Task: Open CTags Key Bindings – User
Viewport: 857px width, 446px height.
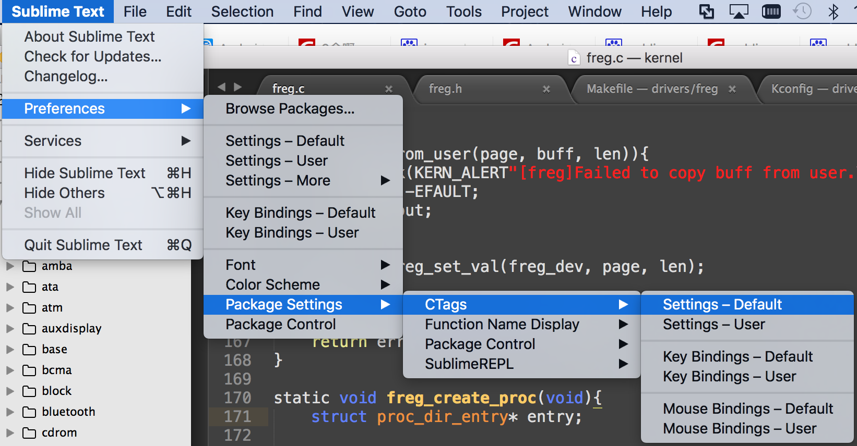Action: click(x=747, y=376)
